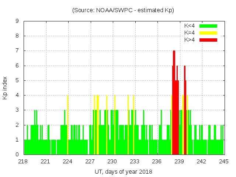Click the x-axis tick label 230
This screenshot has width=236, height=177.
(112, 161)
